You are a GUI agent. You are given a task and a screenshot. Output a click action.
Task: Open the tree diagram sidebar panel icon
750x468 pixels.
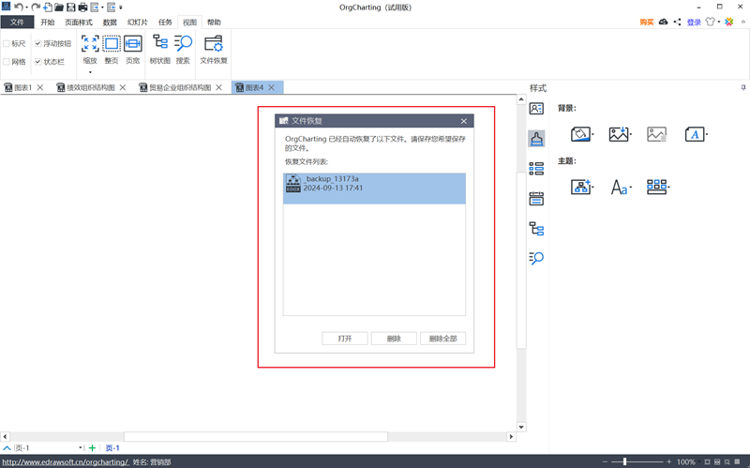click(x=536, y=229)
